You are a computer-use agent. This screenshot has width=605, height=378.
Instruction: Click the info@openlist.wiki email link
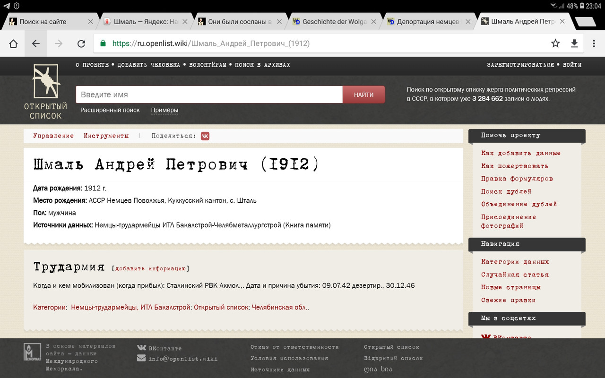[x=183, y=359]
